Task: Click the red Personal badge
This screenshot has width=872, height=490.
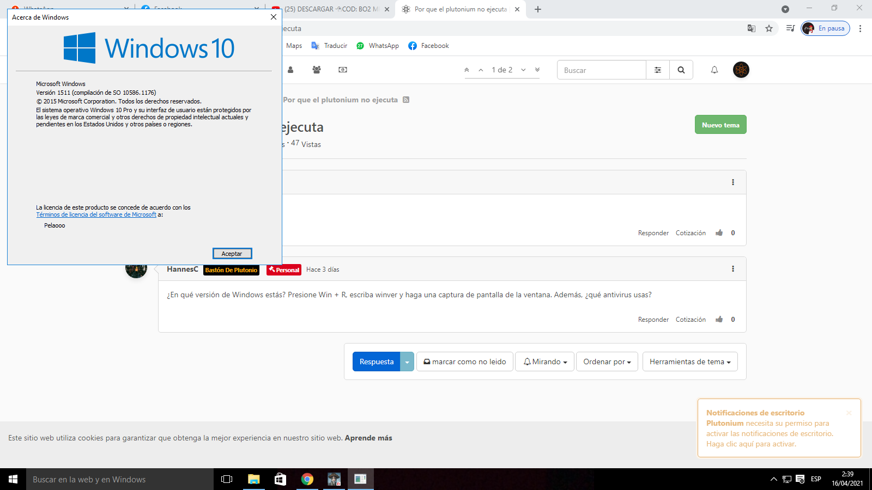Action: pyautogui.click(x=284, y=270)
